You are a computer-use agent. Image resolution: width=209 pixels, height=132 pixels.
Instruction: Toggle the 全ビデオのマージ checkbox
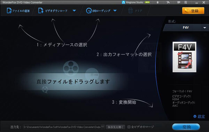click(x=129, y=127)
